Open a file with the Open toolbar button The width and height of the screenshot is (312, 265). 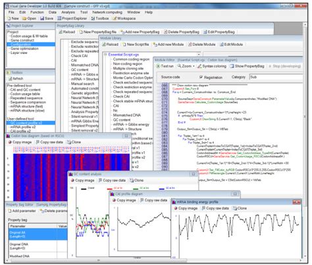pos(29,18)
